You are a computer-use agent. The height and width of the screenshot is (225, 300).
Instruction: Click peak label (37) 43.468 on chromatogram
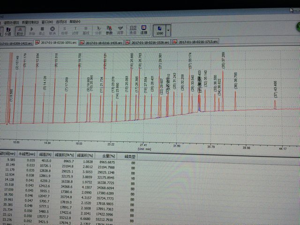coord(275,89)
